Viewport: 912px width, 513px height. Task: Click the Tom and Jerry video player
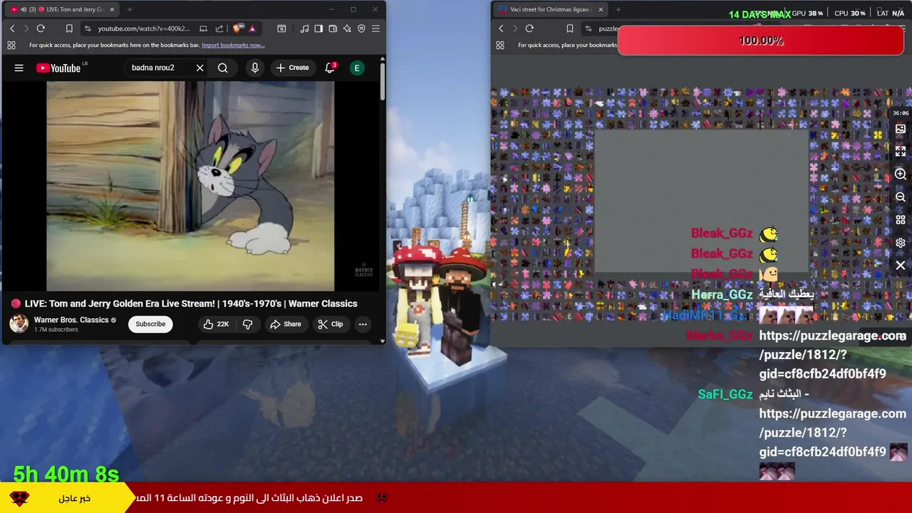[x=190, y=186]
